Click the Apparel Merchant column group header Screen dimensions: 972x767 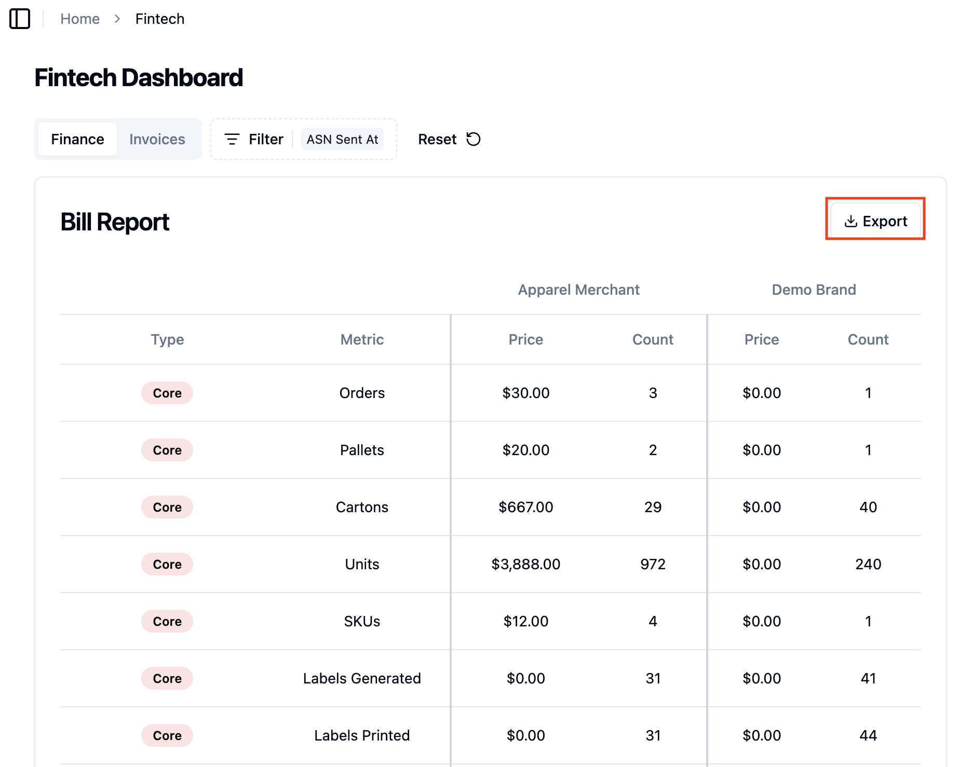click(578, 290)
